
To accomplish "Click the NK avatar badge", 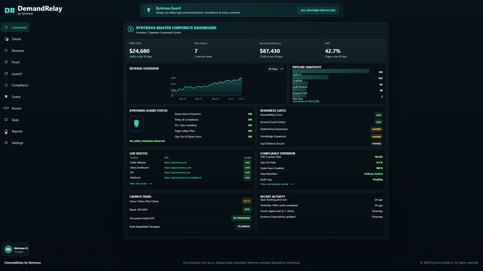I will click(8, 249).
